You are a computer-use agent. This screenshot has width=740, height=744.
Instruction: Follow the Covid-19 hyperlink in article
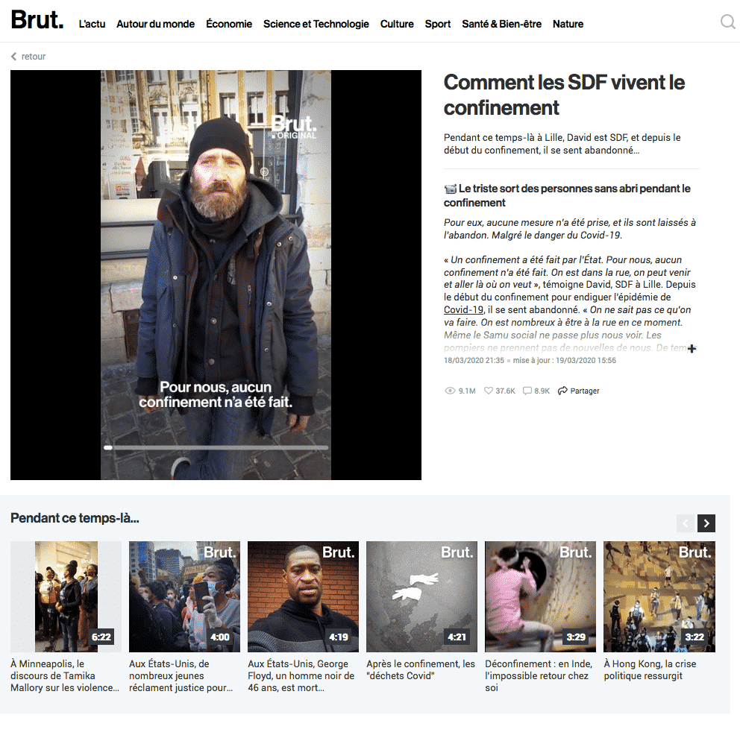tap(463, 310)
